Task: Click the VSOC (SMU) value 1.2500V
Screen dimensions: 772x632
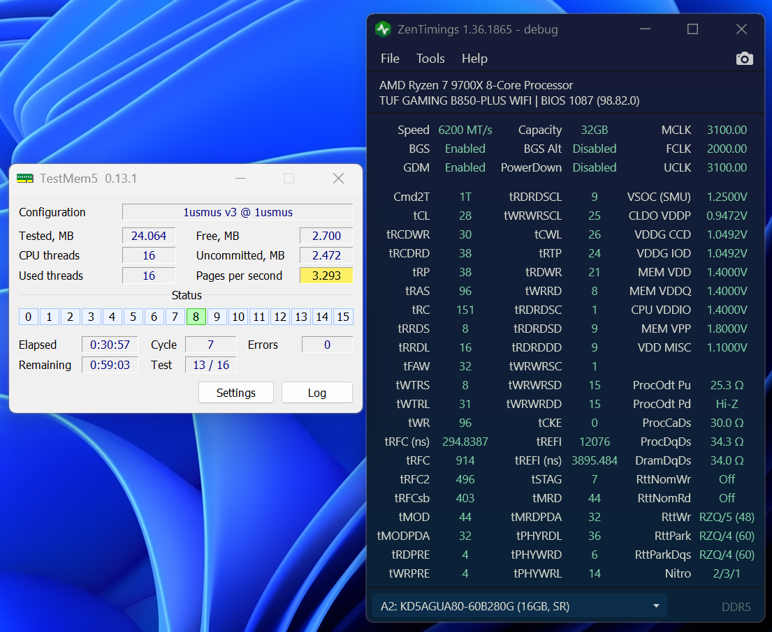Action: point(727,197)
